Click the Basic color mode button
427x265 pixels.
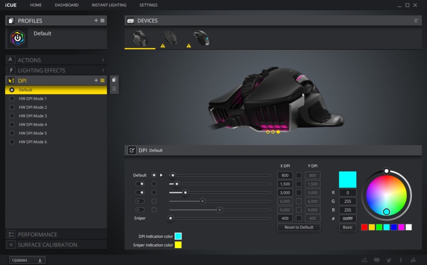(348, 227)
